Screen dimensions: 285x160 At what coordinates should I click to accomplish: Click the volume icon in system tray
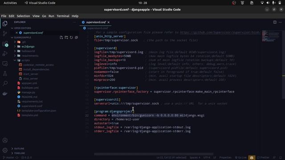268,3
